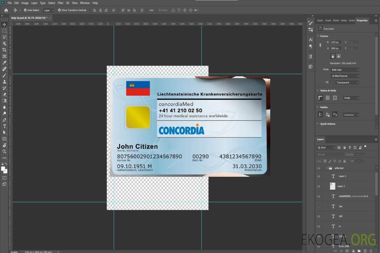Disable Show Transform Controls checkbox

click(x=59, y=10)
